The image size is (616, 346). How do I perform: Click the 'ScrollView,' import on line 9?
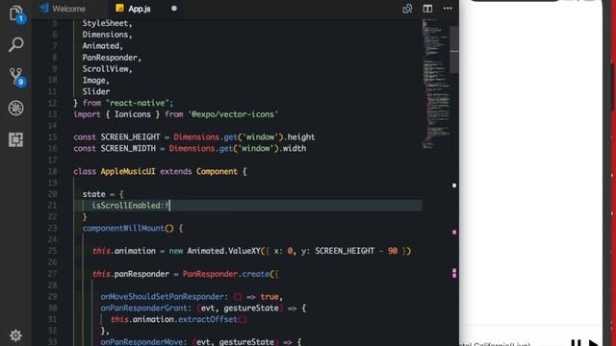coord(107,69)
